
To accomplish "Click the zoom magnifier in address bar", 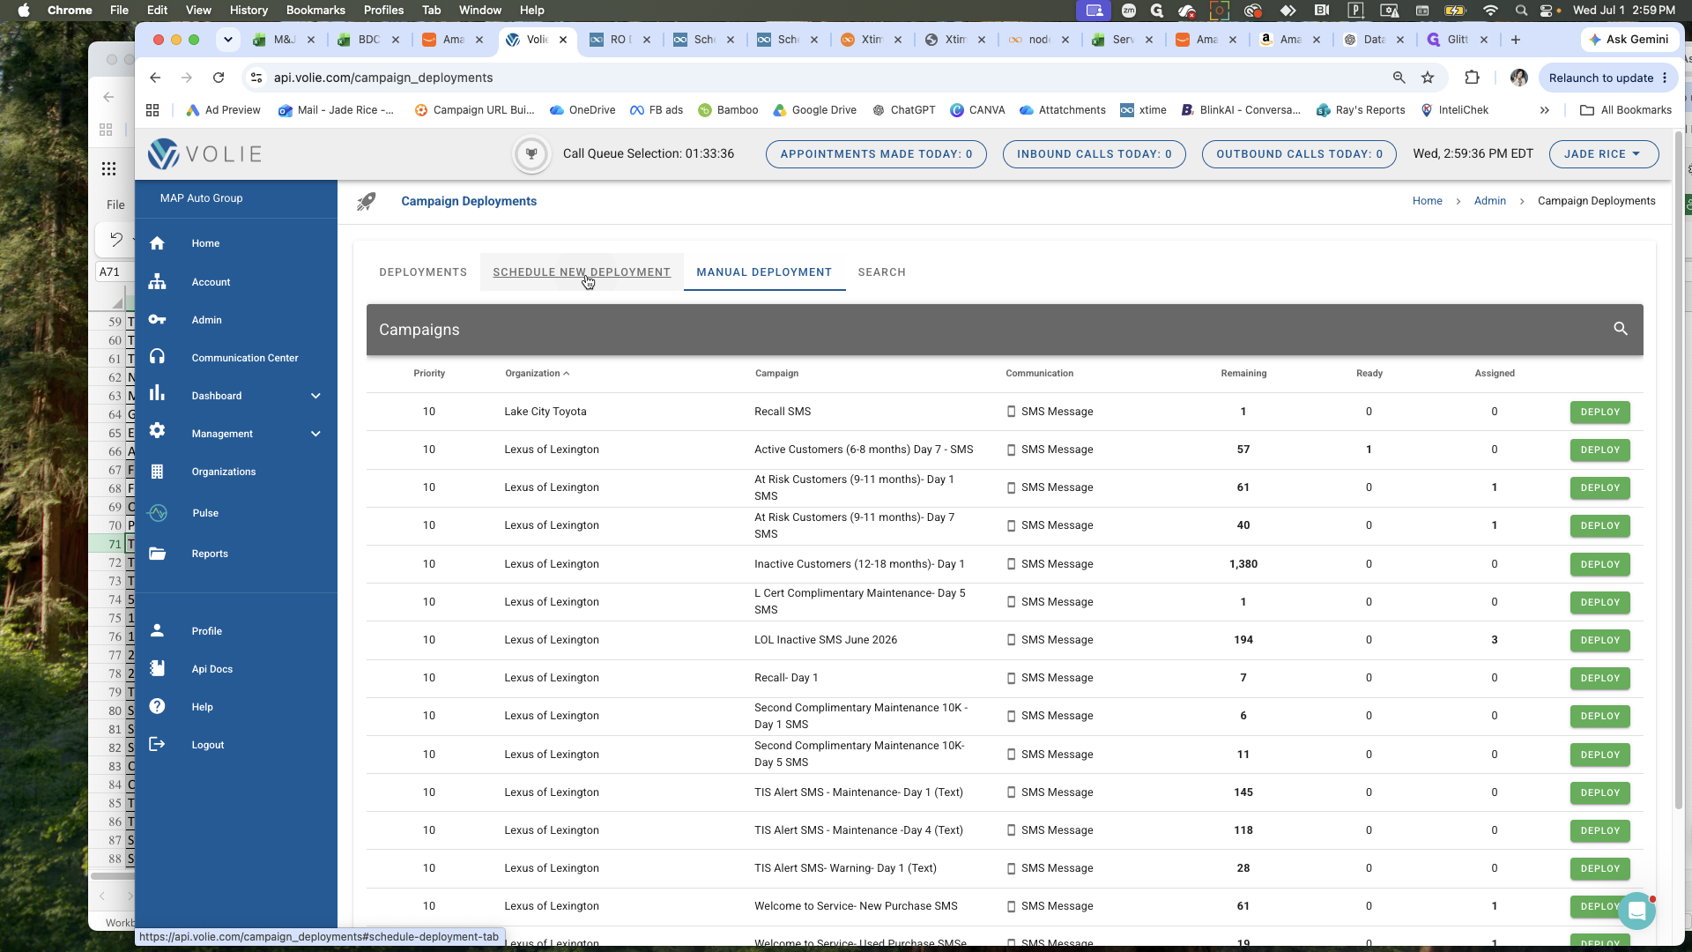I will (1399, 78).
